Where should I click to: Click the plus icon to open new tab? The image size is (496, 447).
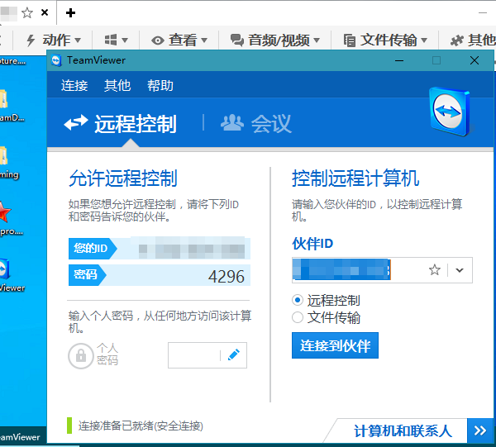71,12
